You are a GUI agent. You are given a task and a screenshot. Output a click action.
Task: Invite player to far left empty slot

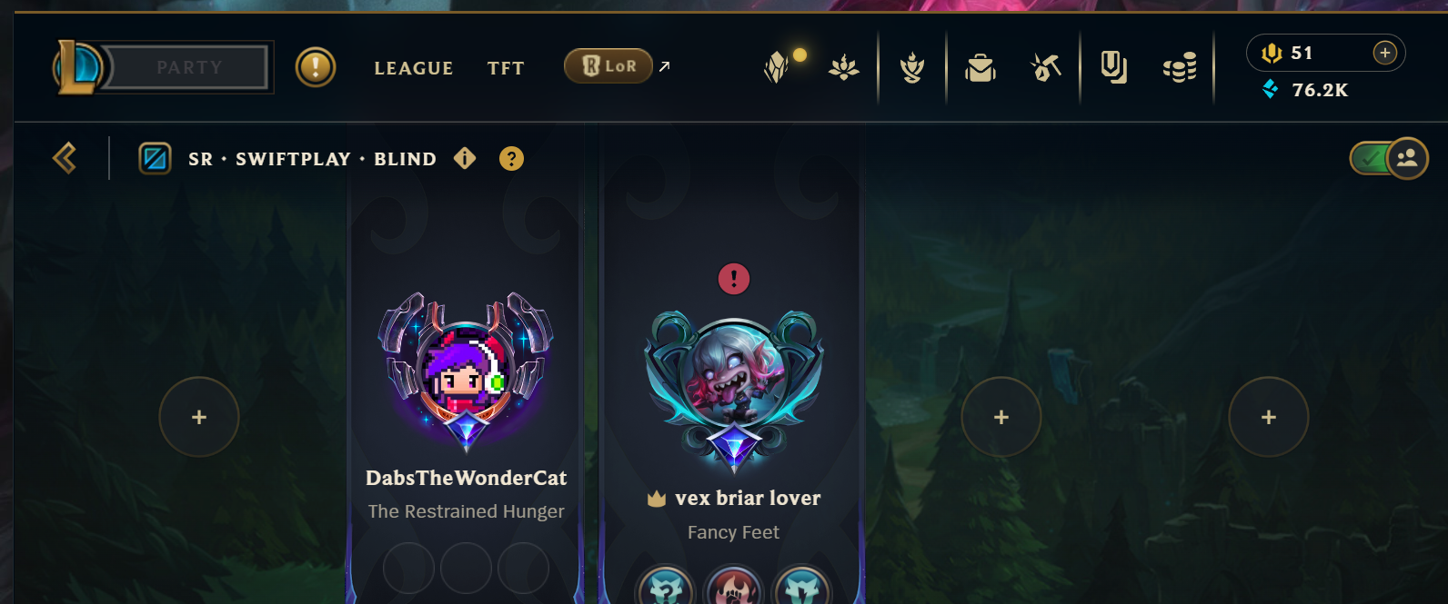tap(199, 417)
